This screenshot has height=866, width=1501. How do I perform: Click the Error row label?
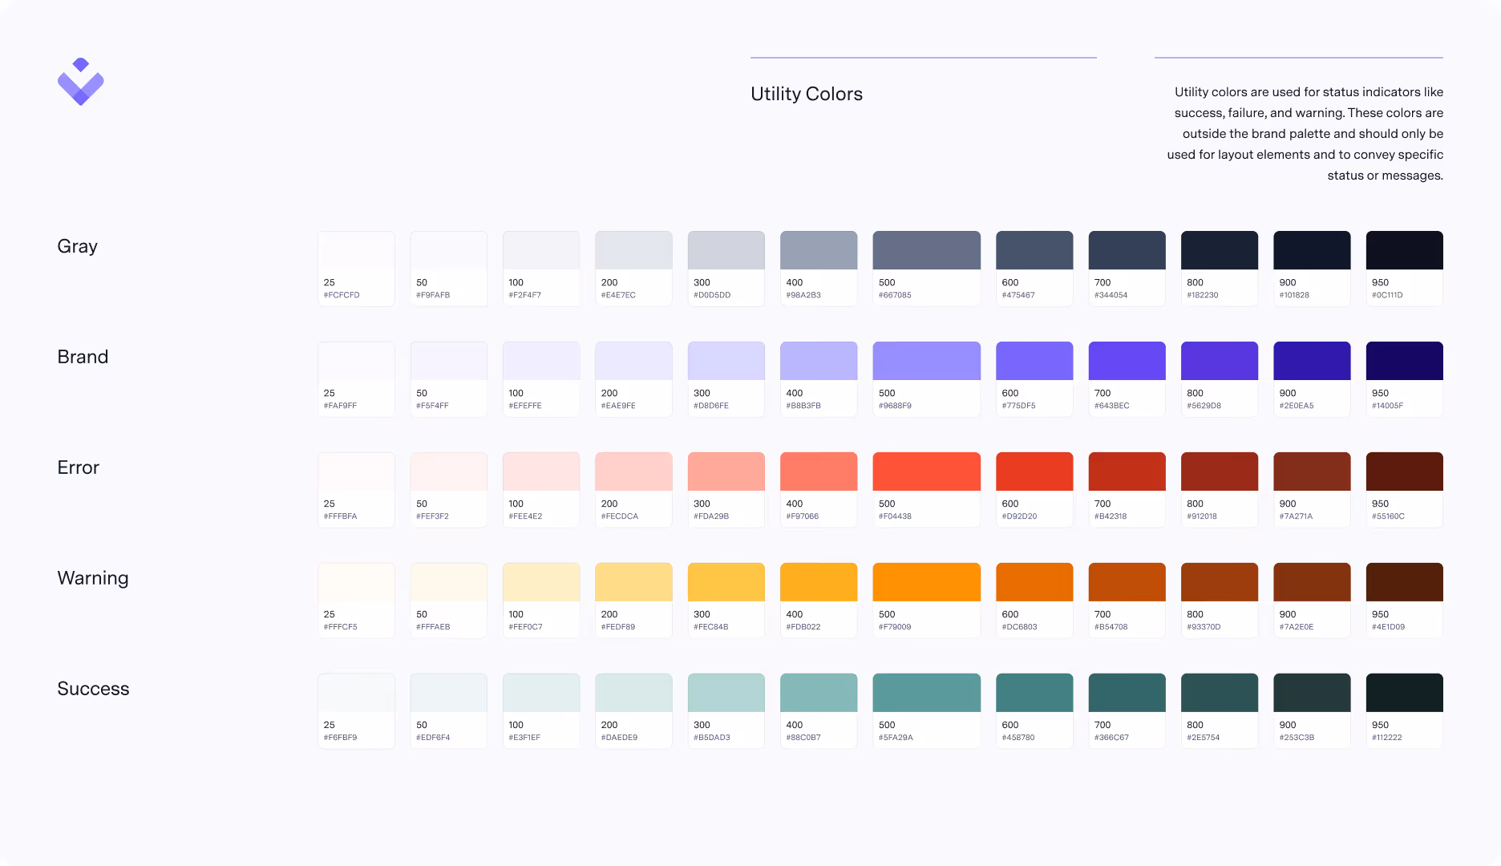79,467
